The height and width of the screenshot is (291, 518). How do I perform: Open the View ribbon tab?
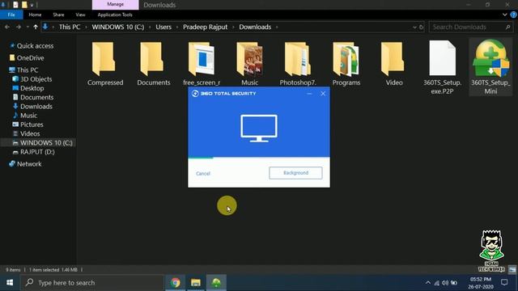click(x=80, y=15)
